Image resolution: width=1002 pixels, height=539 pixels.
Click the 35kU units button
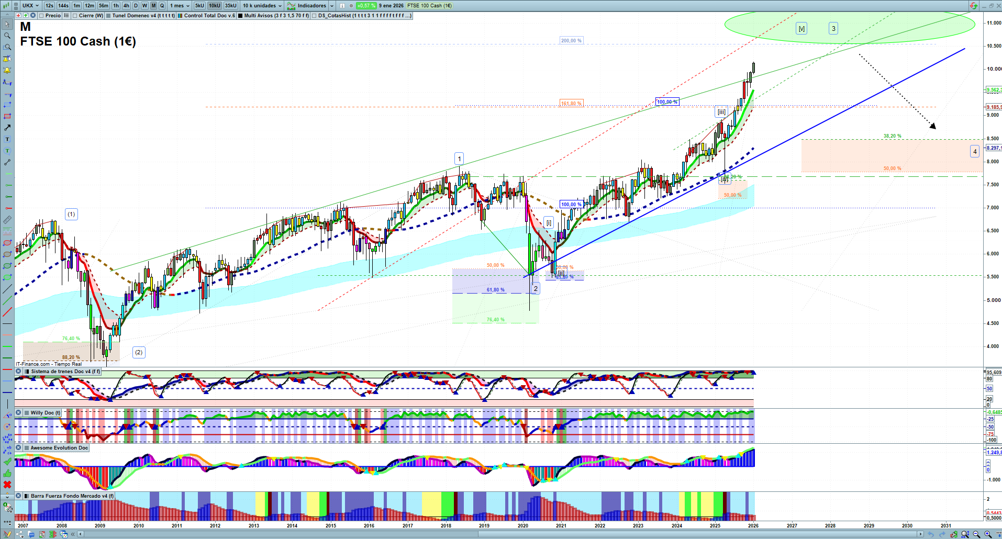click(230, 6)
